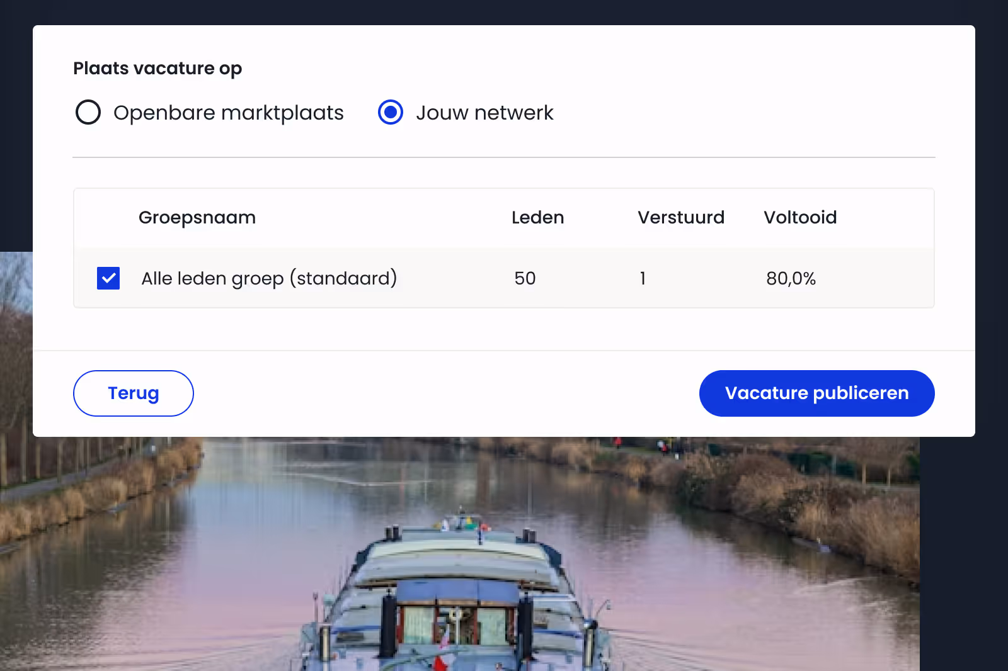This screenshot has width=1008, height=671.
Task: Select the Jouw netwerk radio option
Action: pos(391,113)
